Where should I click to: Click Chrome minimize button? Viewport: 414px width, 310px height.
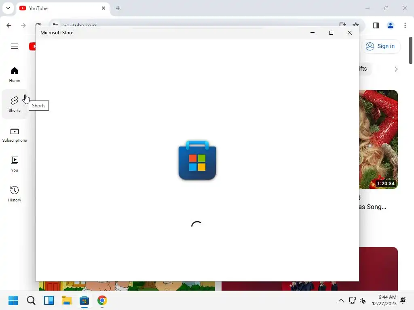[367, 8]
